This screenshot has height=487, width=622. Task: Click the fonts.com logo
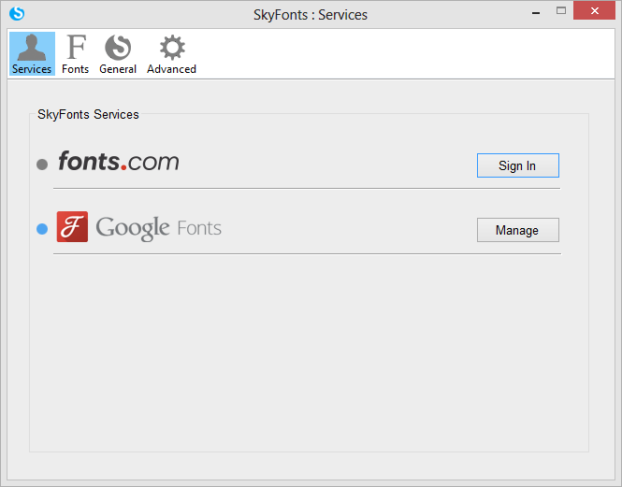[119, 161]
